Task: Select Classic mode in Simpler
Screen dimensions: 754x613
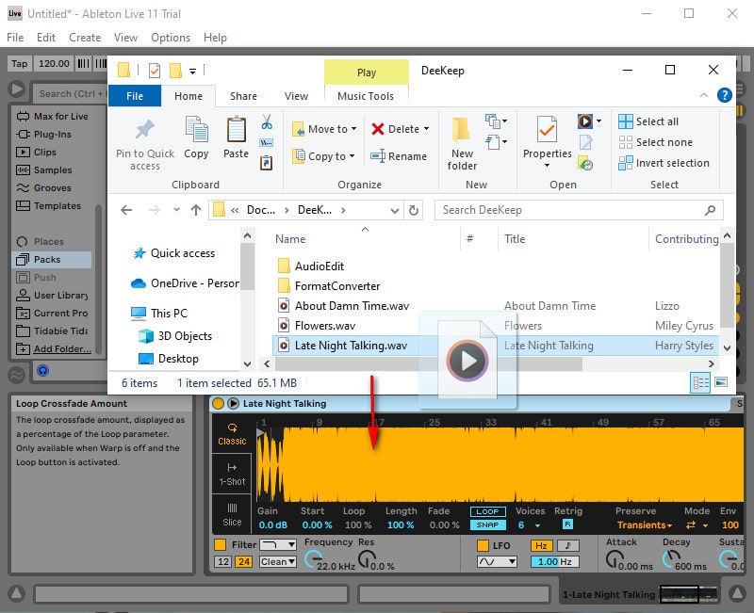Action: point(232,434)
